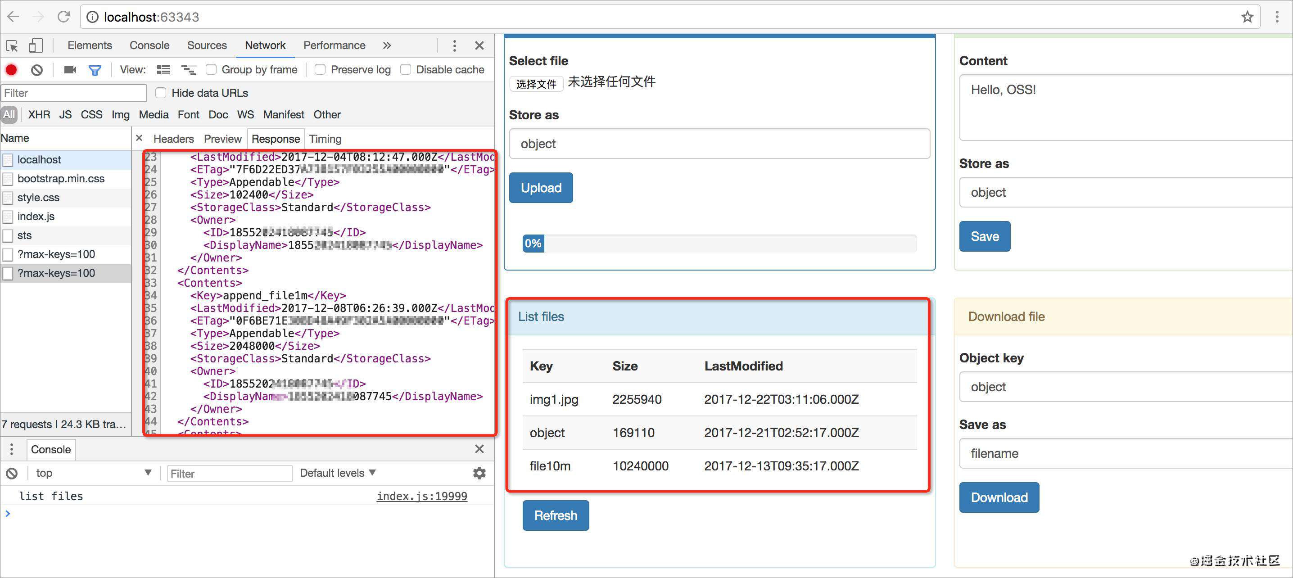This screenshot has width=1293, height=578.
Task: Close the Console drawer
Action: click(x=479, y=448)
